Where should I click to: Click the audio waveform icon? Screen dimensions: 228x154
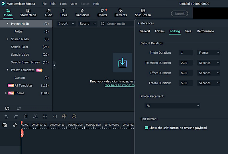pos(55,116)
